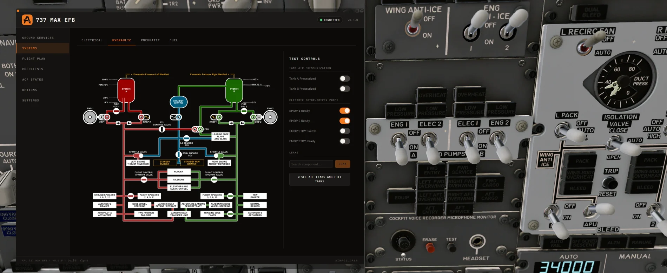This screenshot has height=273, width=667.
Task: Turn off EMDP 2 Ready
Action: 345,121
